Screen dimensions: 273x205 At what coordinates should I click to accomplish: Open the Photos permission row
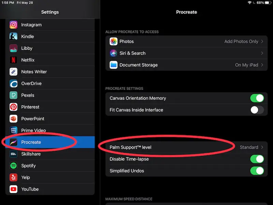[x=186, y=41]
